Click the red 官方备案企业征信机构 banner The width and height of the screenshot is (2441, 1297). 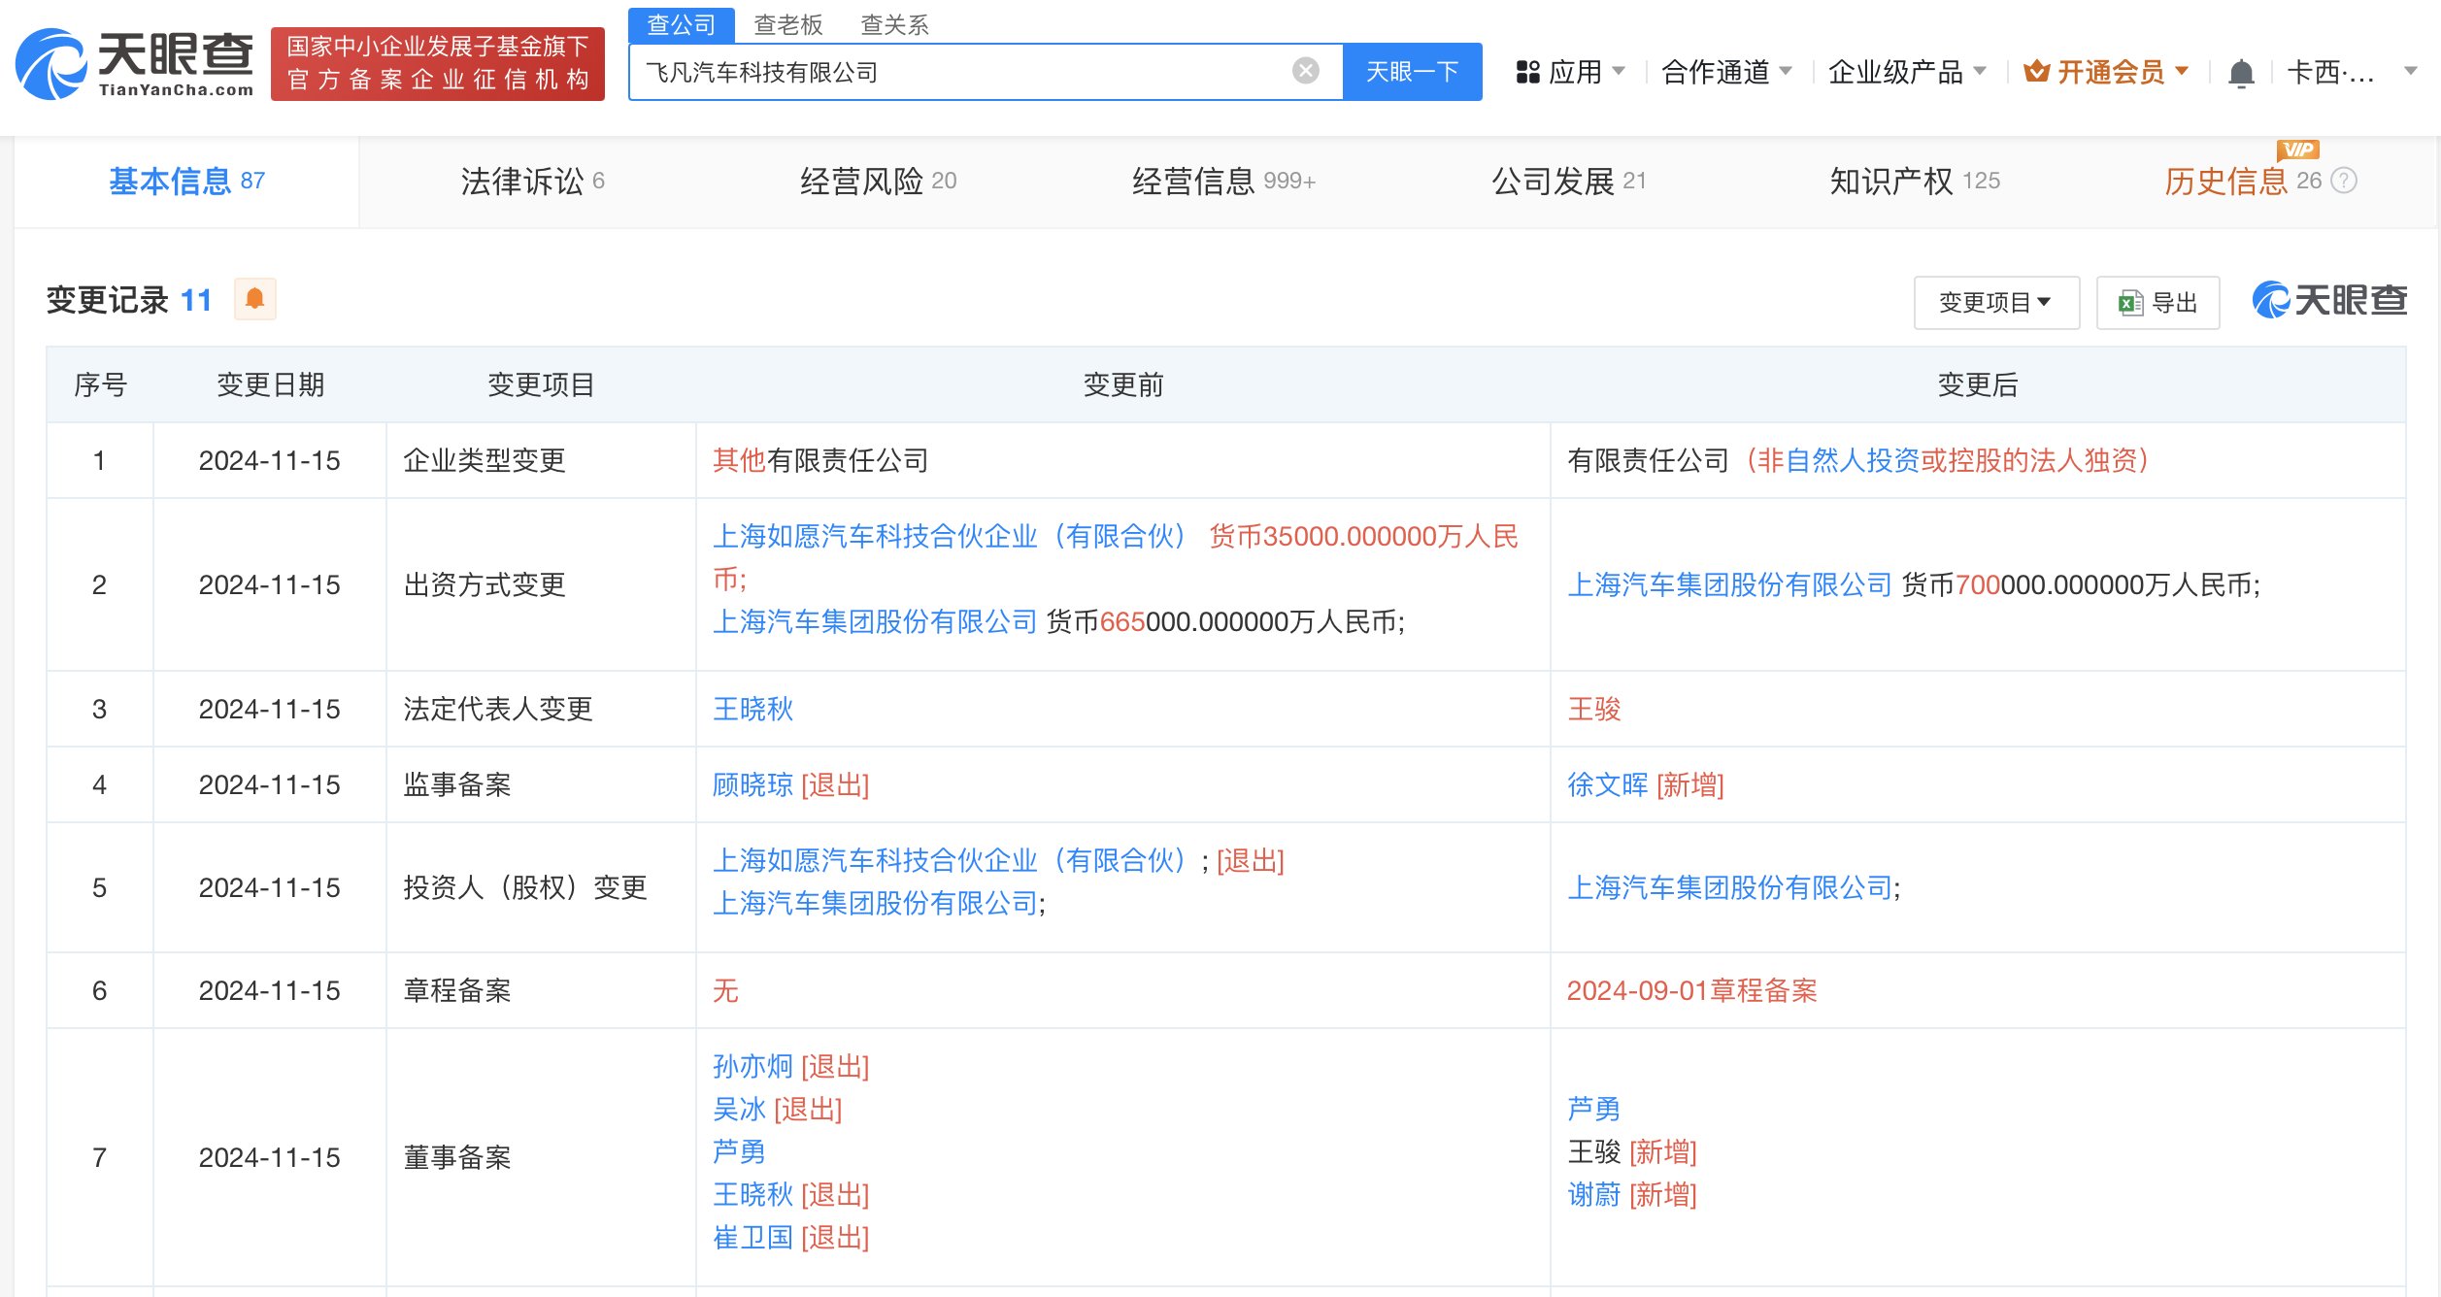point(438,64)
